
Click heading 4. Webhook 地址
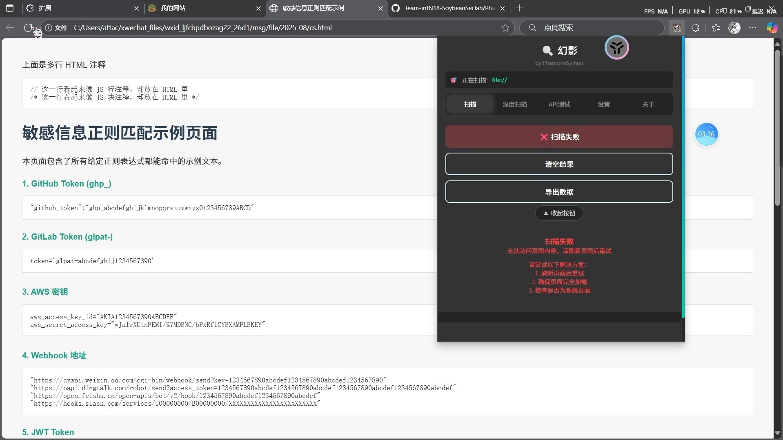coord(54,356)
